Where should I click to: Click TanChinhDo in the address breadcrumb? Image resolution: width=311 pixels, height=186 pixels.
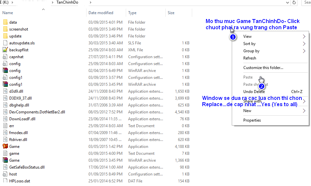[67, 2]
